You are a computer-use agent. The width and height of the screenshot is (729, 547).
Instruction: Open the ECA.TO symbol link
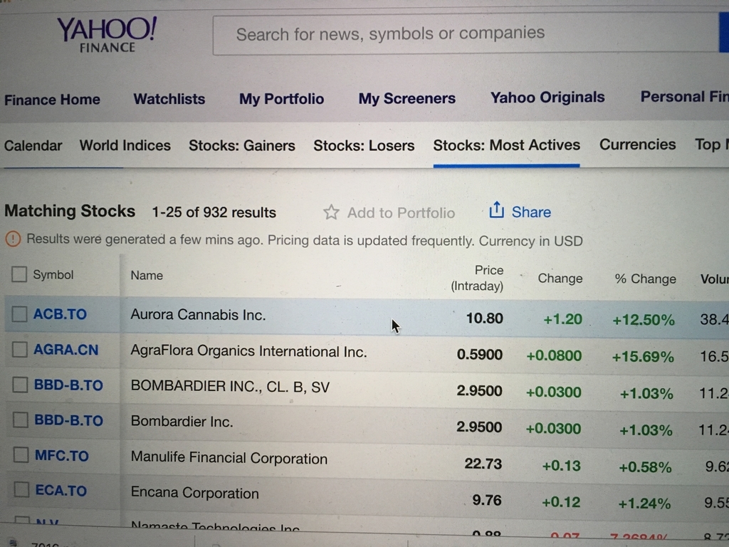click(x=61, y=490)
